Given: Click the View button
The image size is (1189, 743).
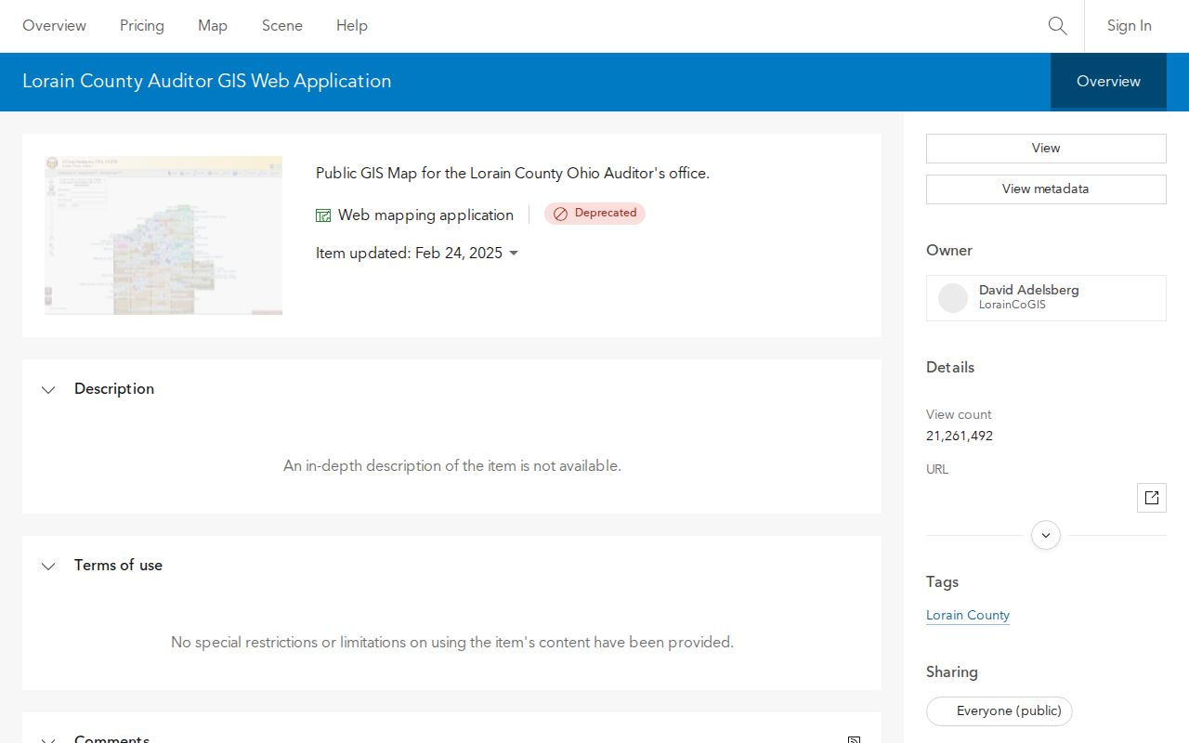Looking at the screenshot, I should 1046,149.
